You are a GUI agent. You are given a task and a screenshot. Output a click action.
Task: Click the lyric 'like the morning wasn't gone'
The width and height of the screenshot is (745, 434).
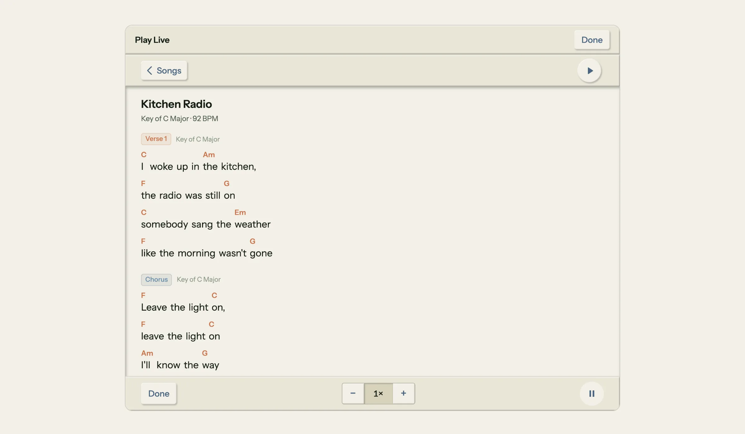click(207, 253)
